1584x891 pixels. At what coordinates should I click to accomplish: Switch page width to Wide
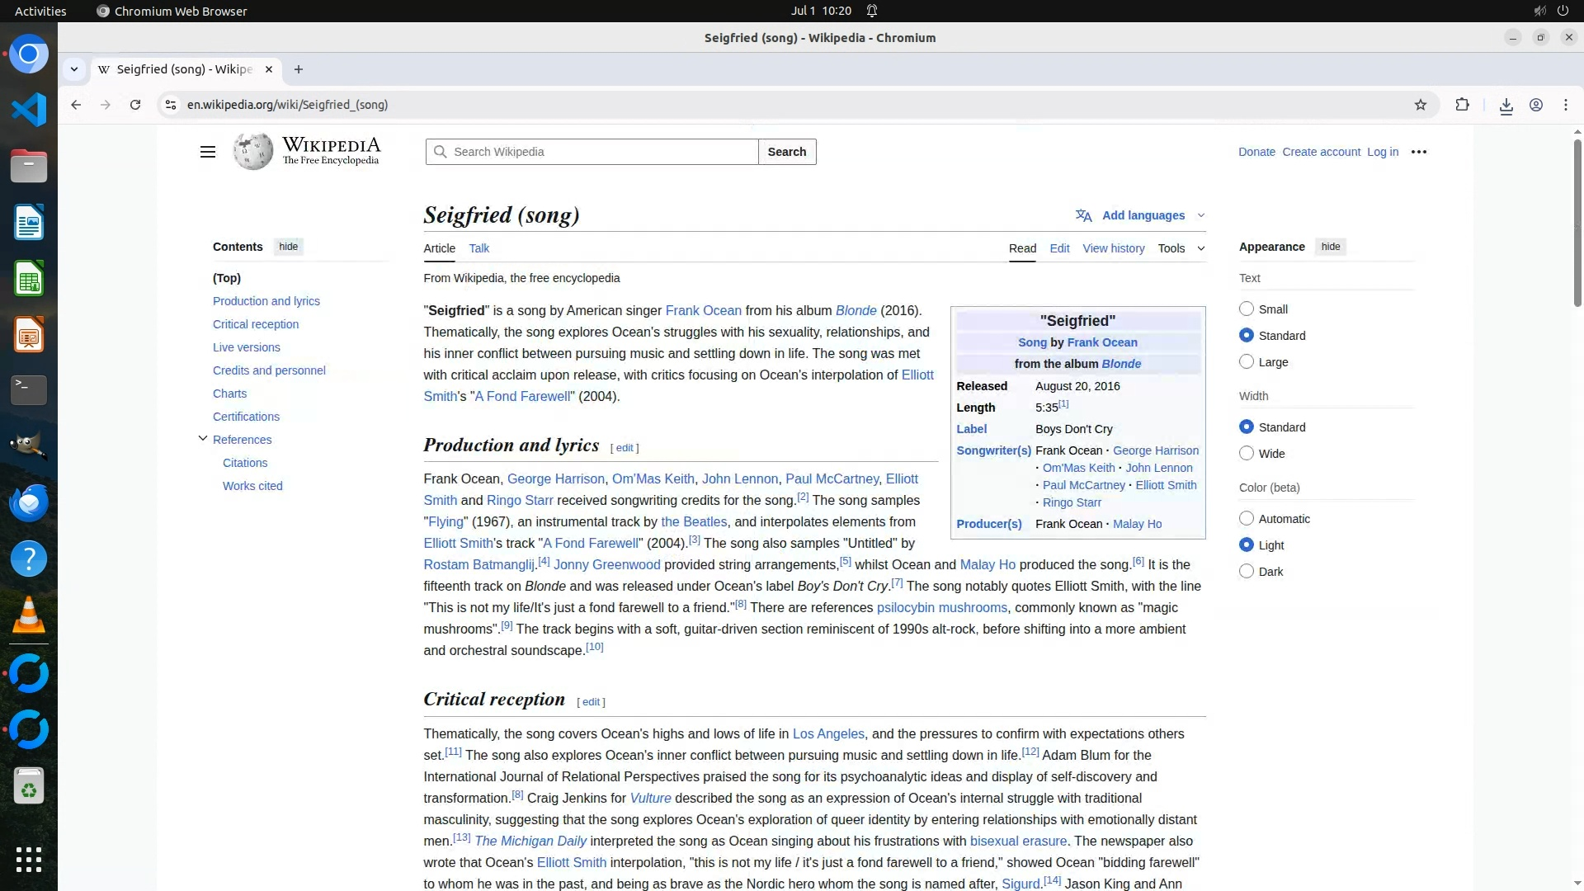[x=1247, y=454]
